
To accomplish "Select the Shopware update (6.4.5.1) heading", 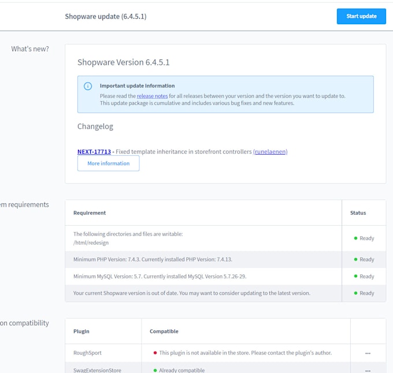I will pyautogui.click(x=106, y=17).
